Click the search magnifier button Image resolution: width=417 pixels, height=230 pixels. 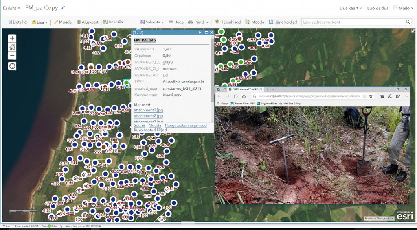[x=408, y=22]
